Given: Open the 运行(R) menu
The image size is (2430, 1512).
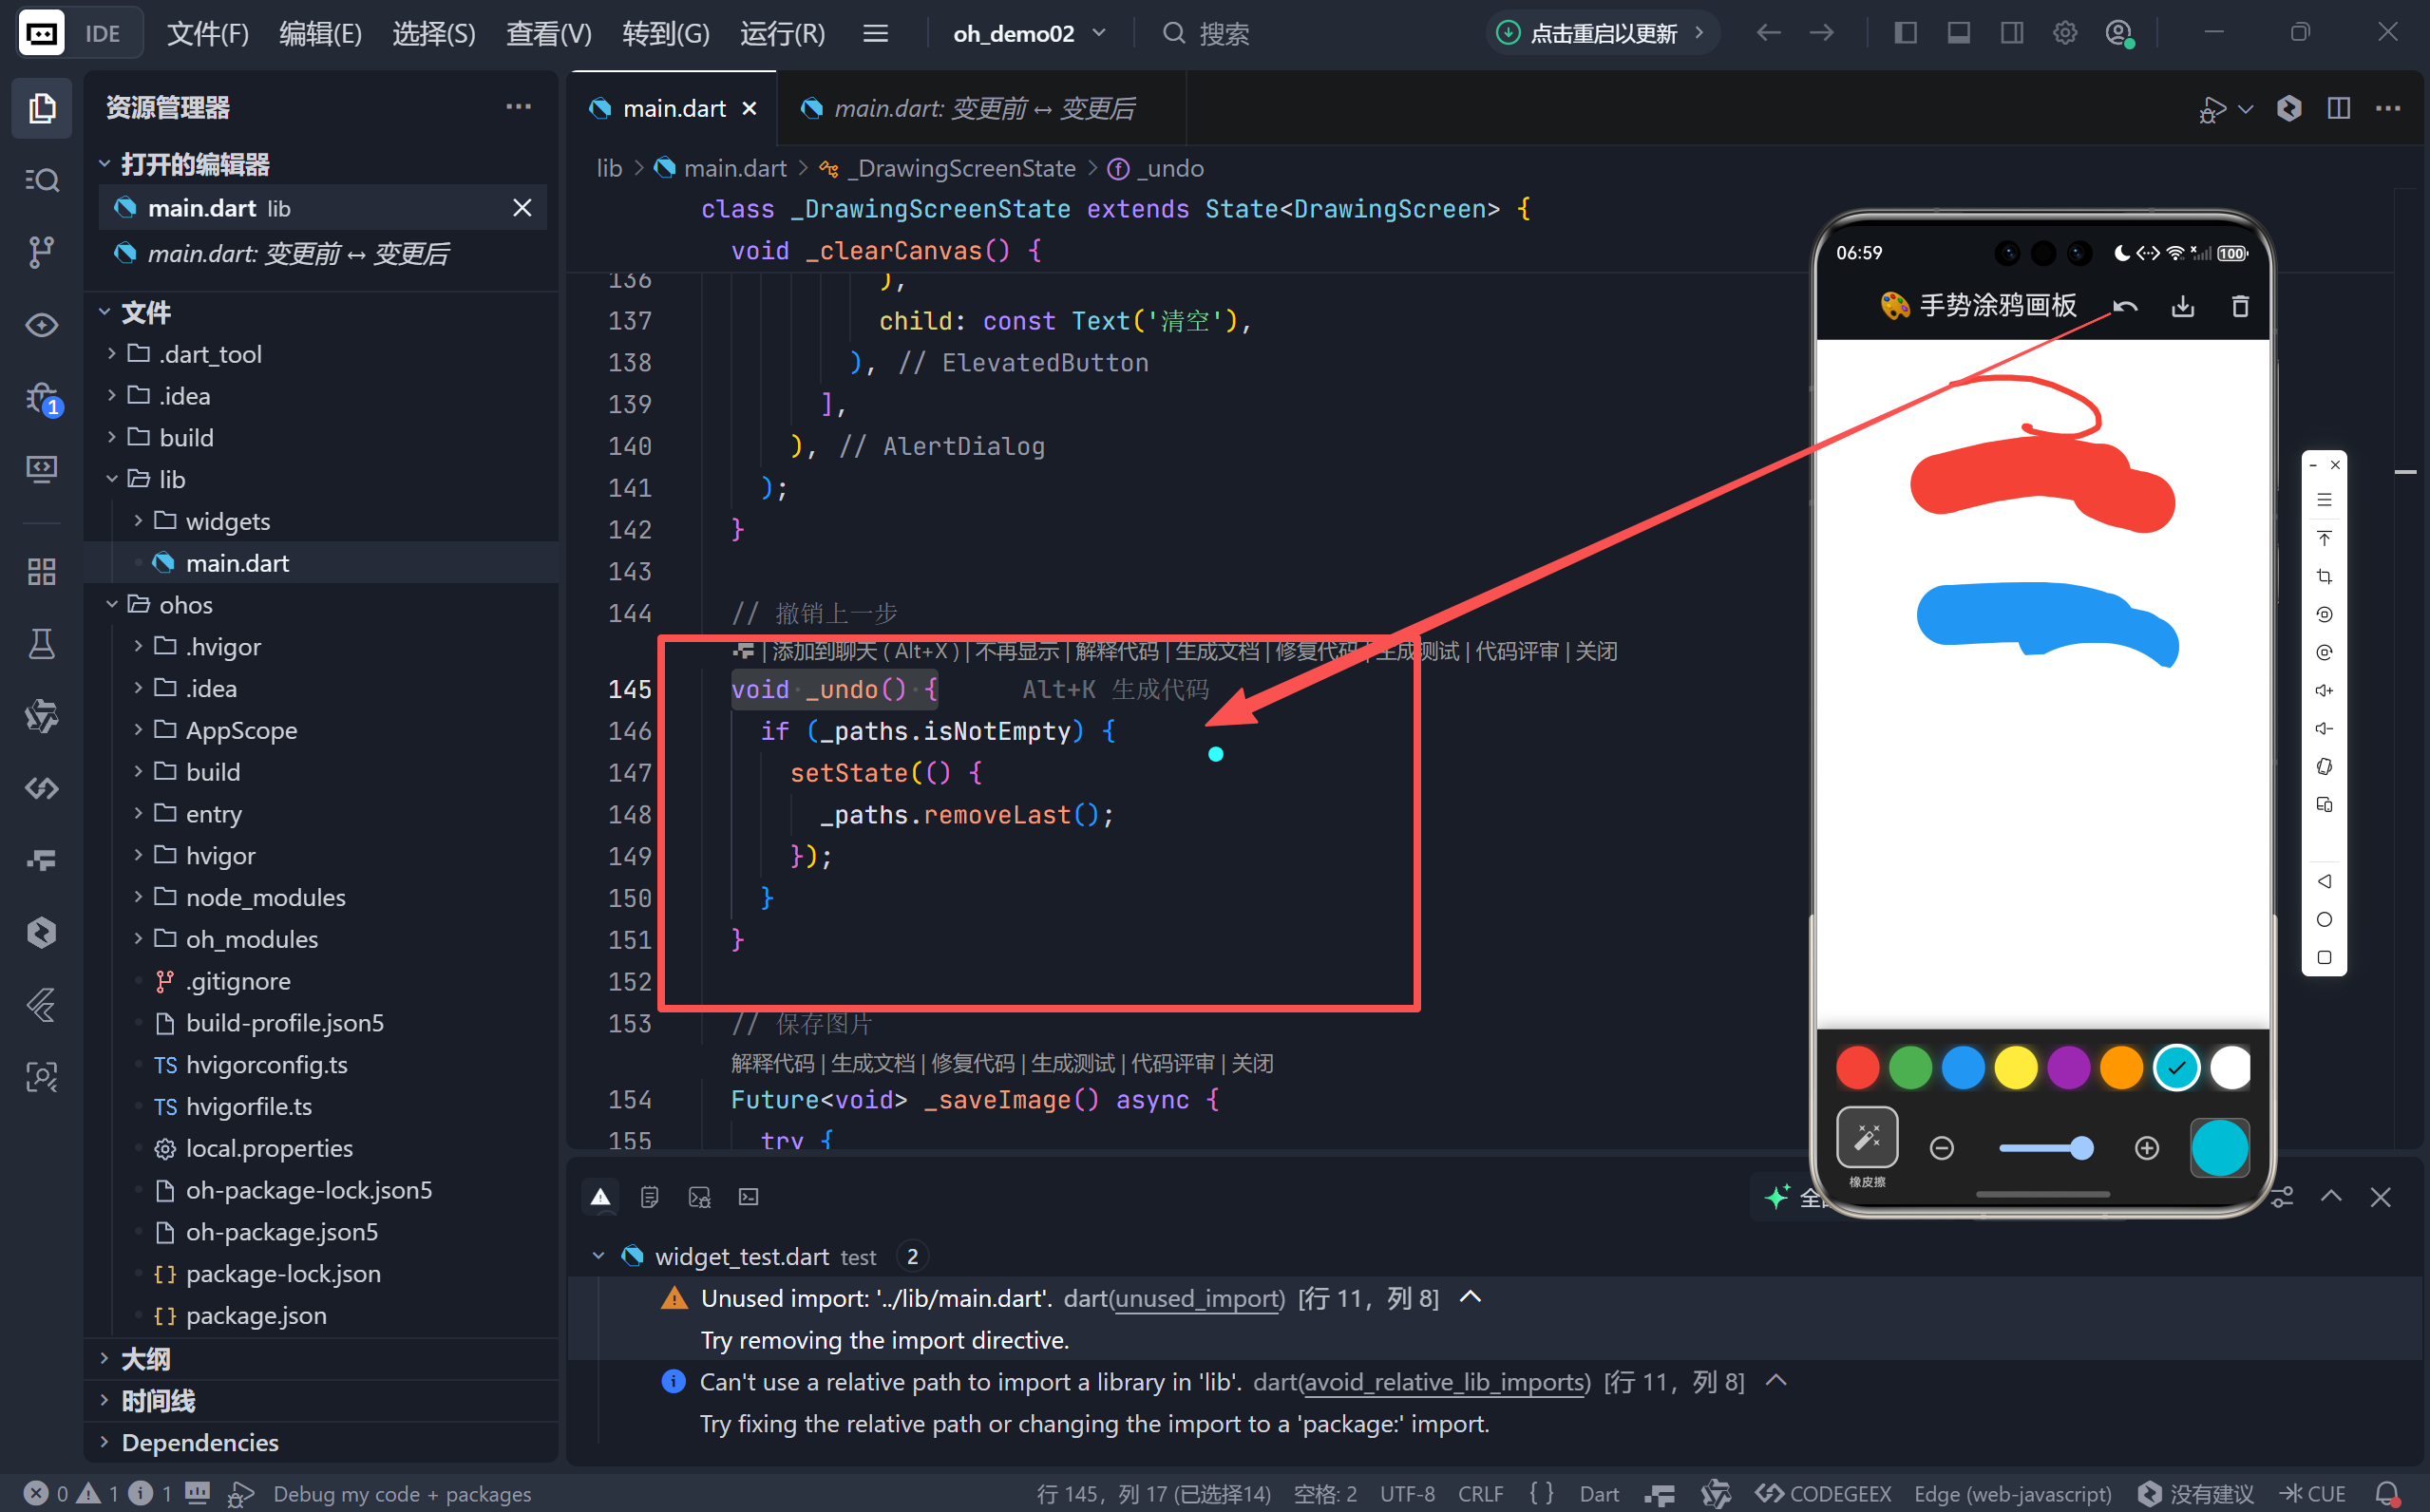Looking at the screenshot, I should (x=782, y=33).
